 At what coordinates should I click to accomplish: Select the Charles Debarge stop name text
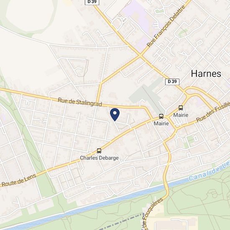[x=99, y=158]
